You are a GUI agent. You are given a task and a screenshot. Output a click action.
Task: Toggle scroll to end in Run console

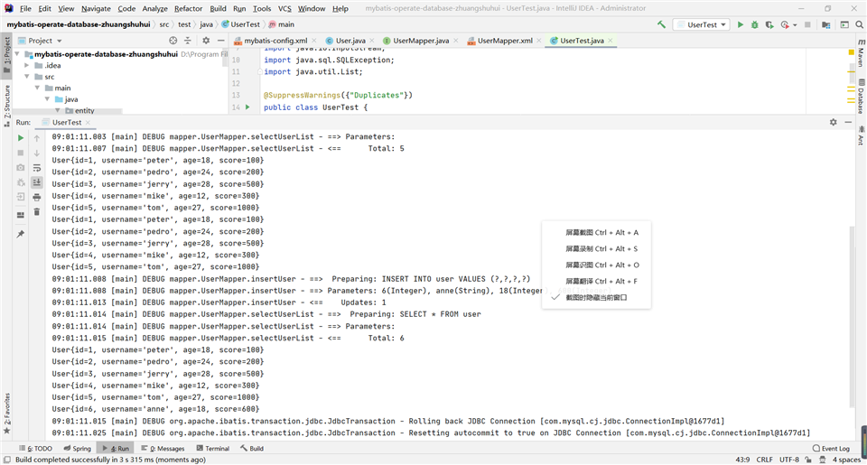tap(37, 181)
